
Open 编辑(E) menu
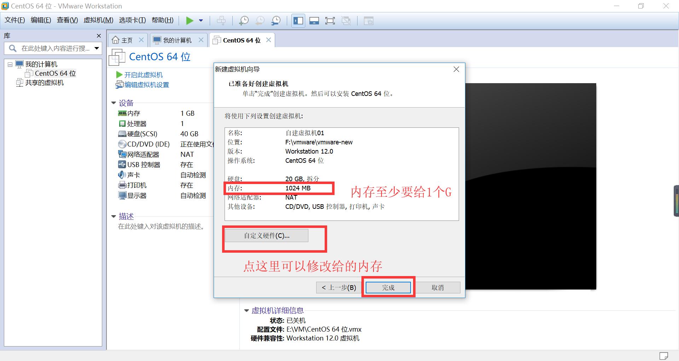click(x=41, y=20)
